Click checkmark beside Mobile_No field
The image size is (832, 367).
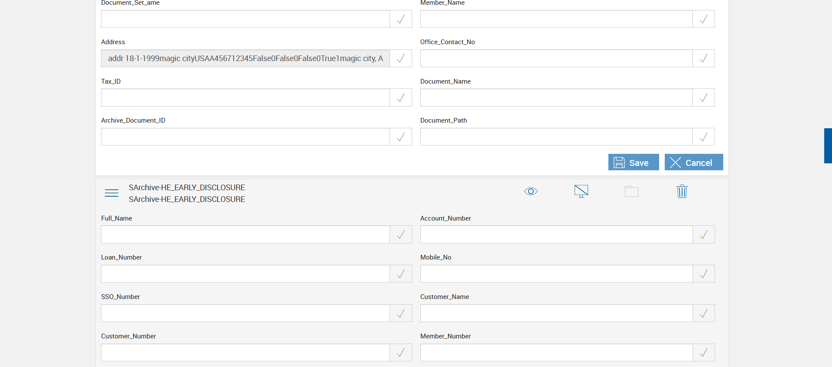point(704,274)
